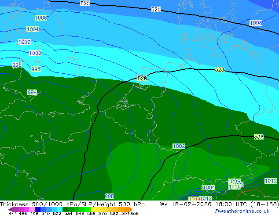Image resolution: width=279 pixels, height=215 pixels.
Task: Select the dark blue swatch above 498
Action: pos(37,209)
